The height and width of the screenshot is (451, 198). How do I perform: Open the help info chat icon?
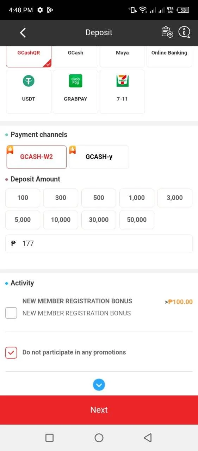click(x=184, y=32)
